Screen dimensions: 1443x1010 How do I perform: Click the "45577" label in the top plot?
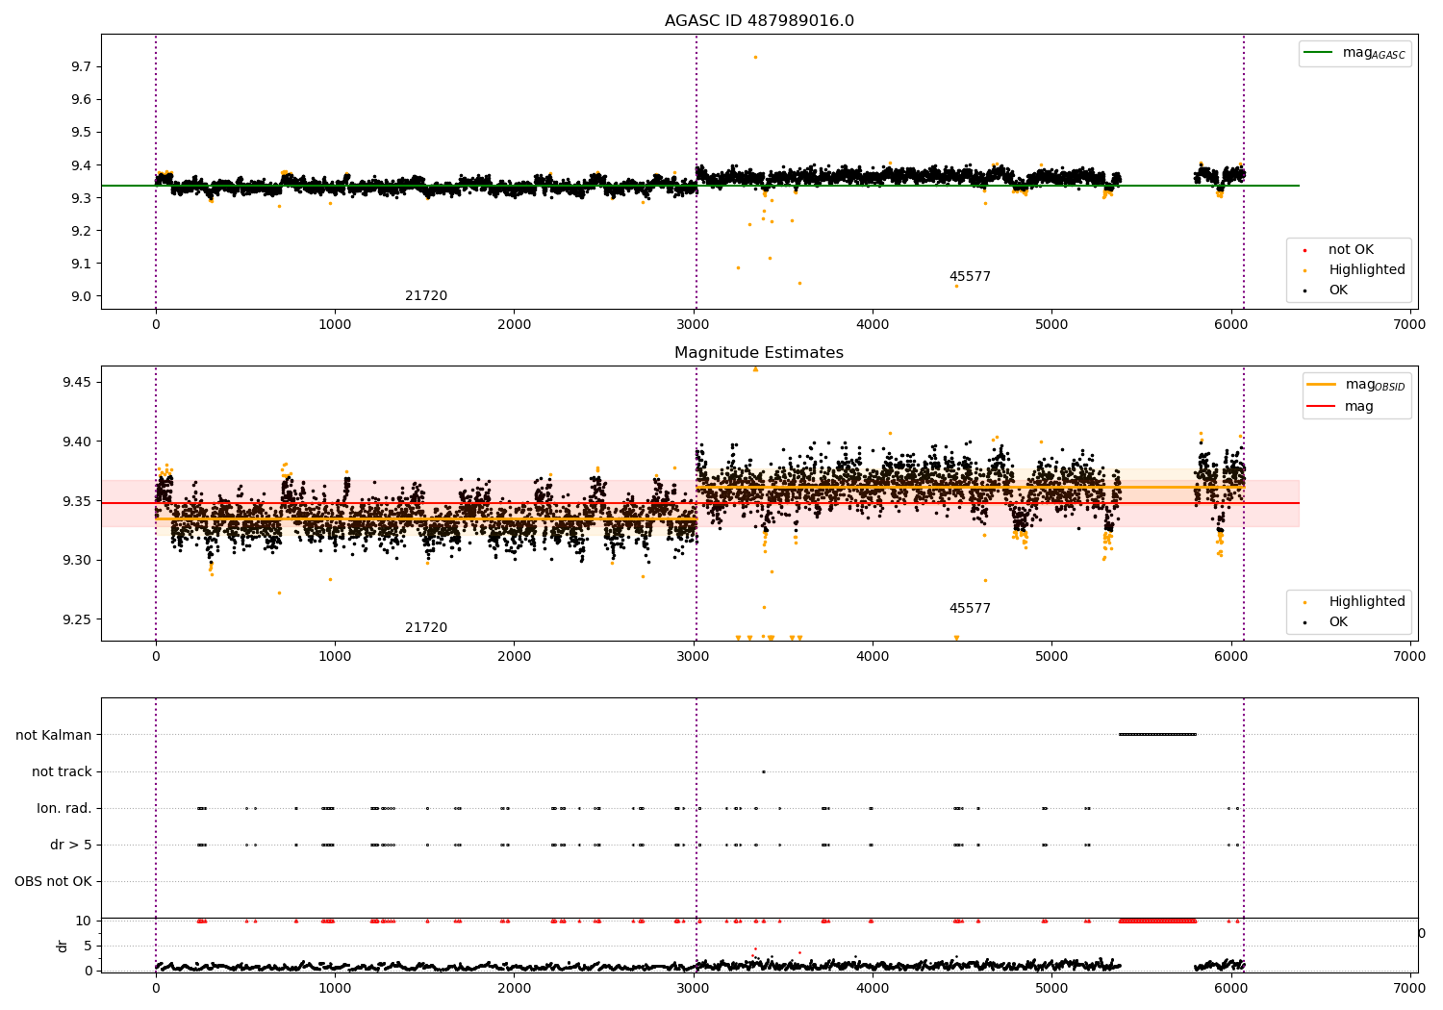pos(970,277)
